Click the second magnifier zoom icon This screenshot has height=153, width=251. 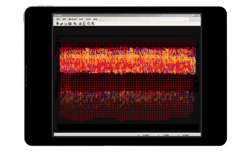[93, 24]
